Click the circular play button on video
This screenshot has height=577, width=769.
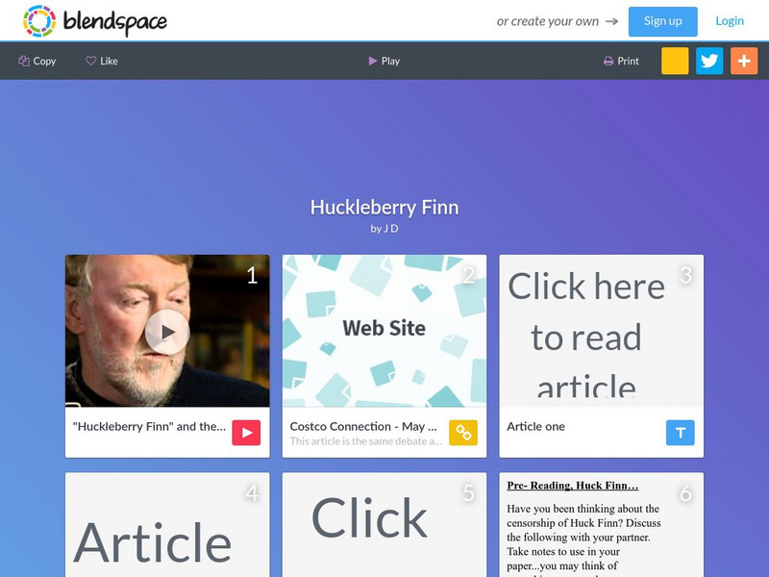[167, 332]
